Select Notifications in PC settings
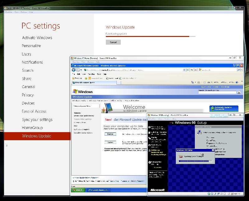The image size is (249, 201). click(x=32, y=62)
